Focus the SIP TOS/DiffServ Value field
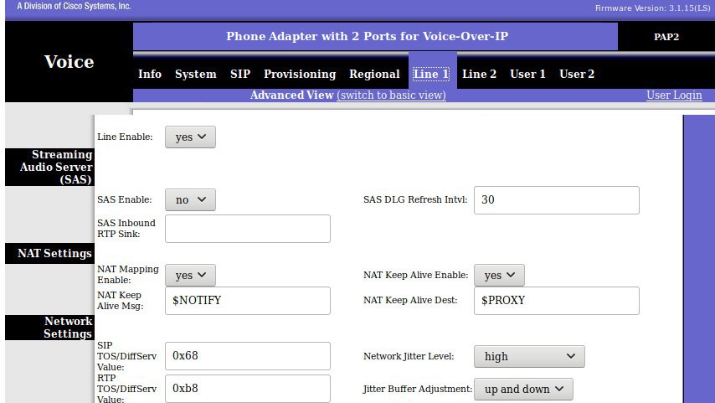The width and height of the screenshot is (715, 403). coord(248,356)
